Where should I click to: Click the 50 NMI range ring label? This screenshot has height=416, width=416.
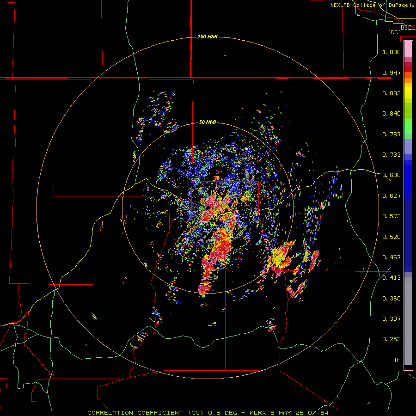point(208,122)
